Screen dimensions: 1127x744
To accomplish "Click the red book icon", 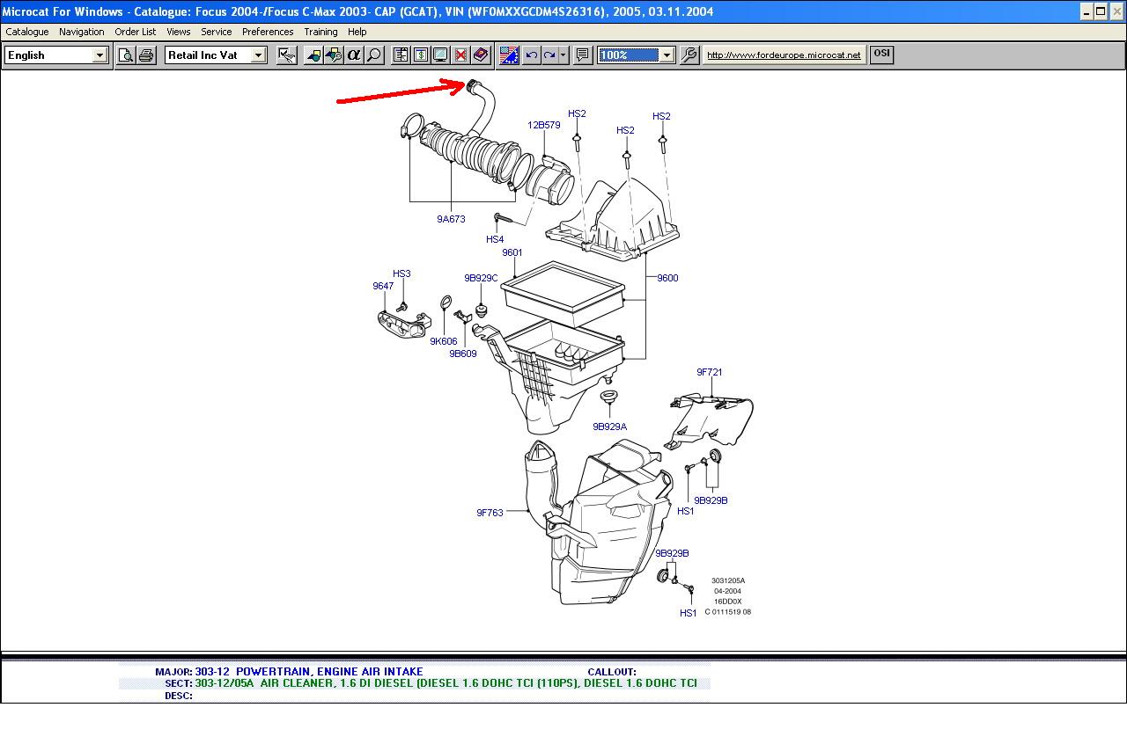I will [481, 55].
